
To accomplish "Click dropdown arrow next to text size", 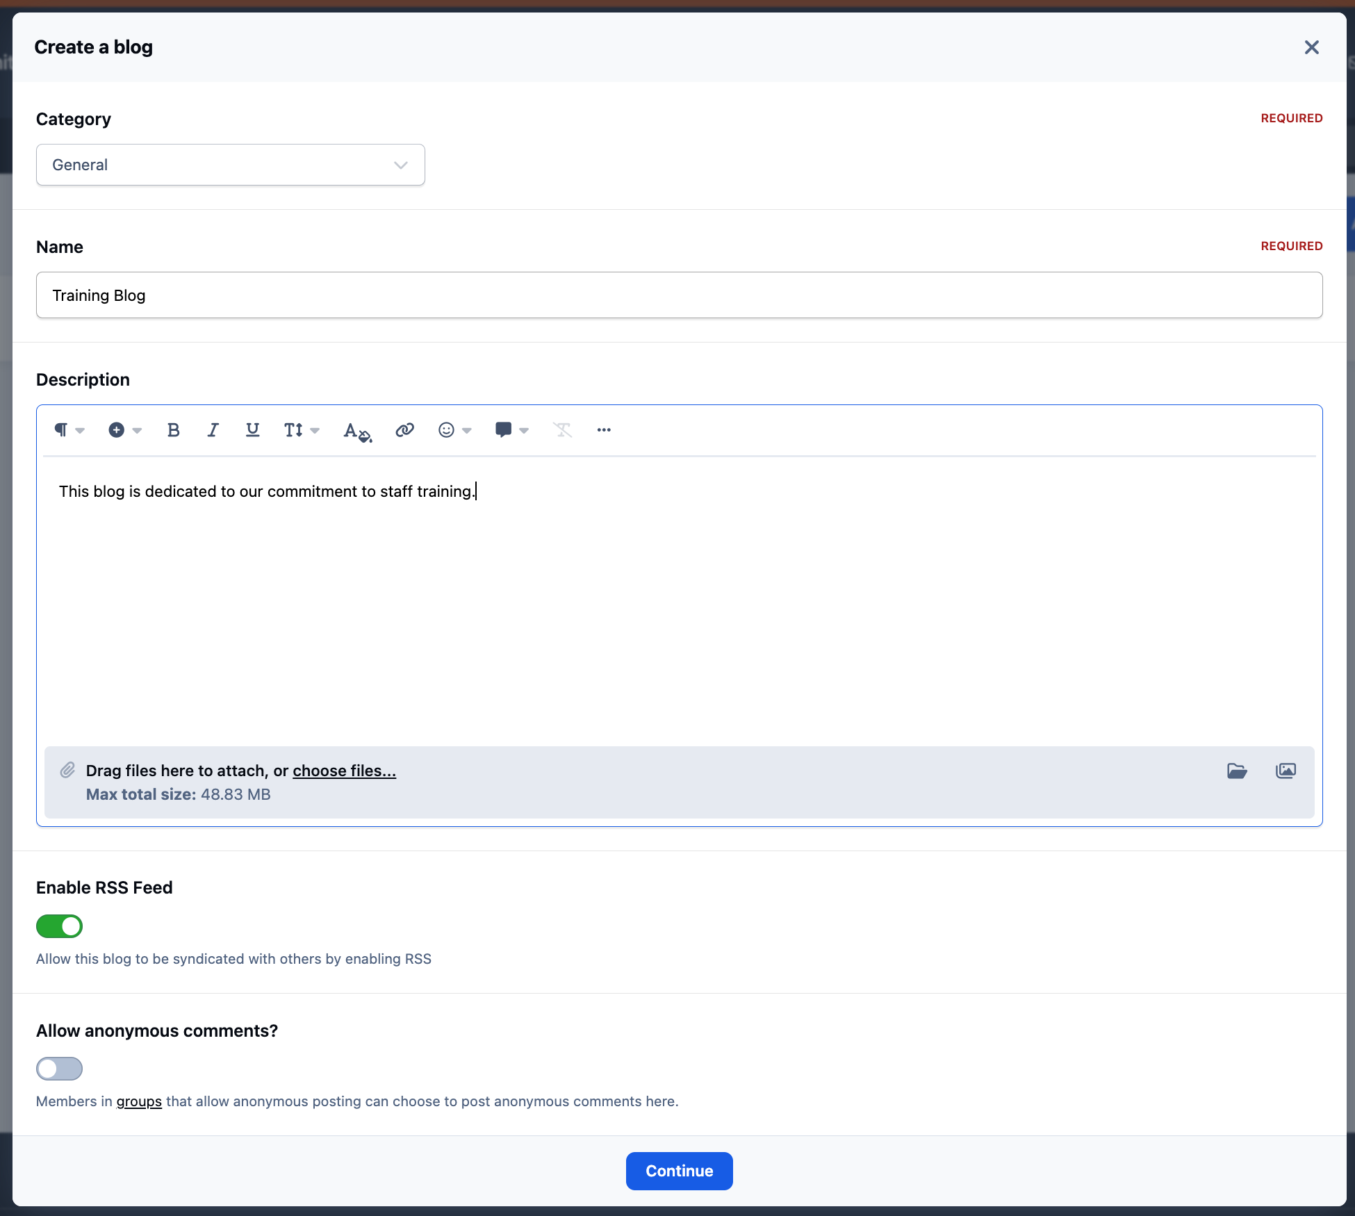I will (315, 431).
